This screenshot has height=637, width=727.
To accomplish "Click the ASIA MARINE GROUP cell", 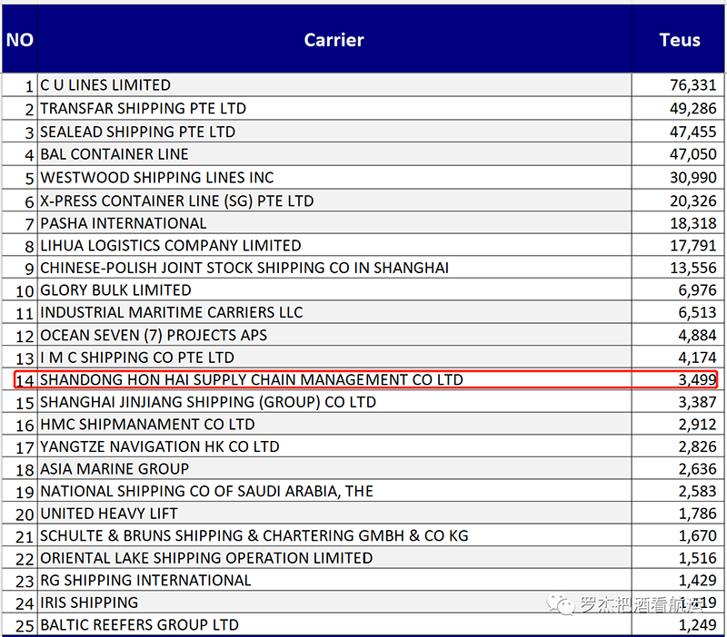I will coord(334,468).
